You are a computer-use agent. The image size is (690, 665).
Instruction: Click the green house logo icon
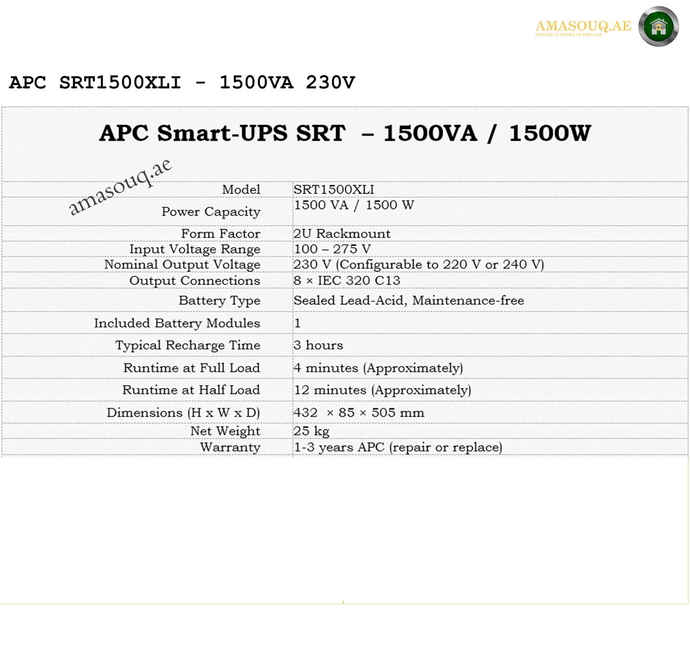[658, 27]
